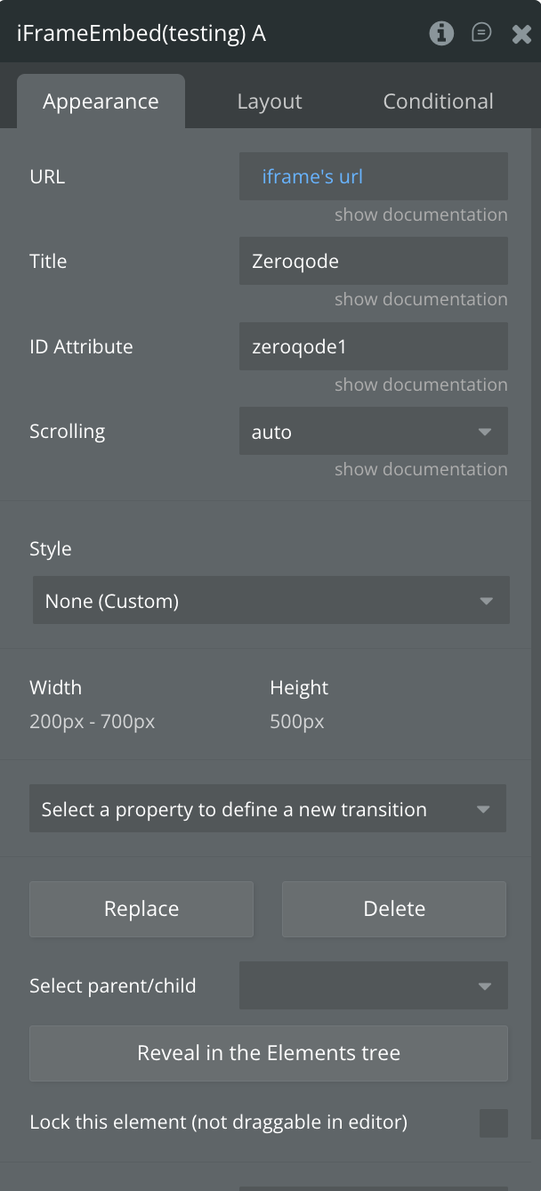Show documentation for Title field
Viewport: 541px width, 1191px height.
tap(421, 299)
